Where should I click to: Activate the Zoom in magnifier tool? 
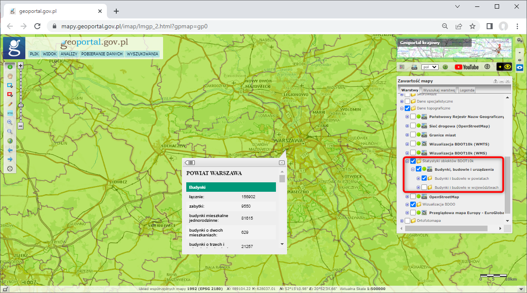[9, 122]
